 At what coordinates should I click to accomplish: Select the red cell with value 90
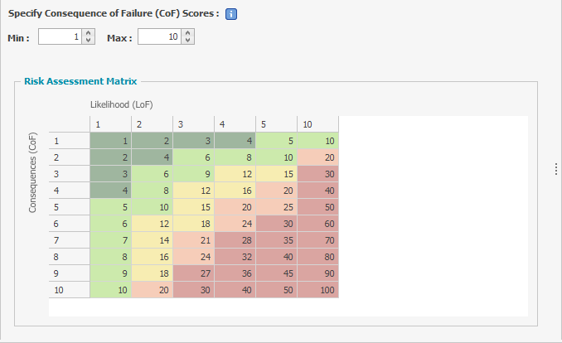coord(318,273)
